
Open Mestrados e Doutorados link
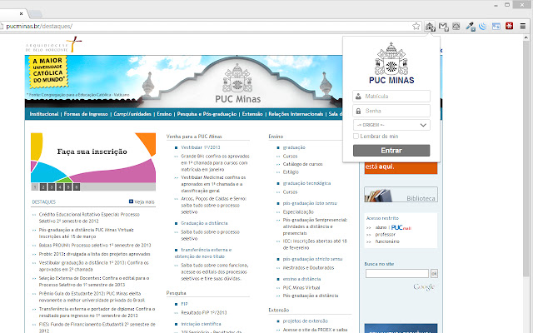(308, 268)
